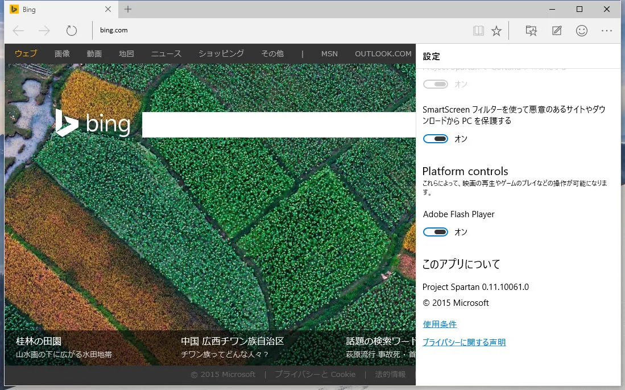Click the bing.com address bar

279,30
